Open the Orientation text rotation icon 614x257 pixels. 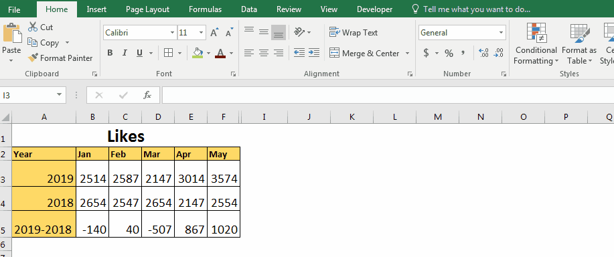tap(299, 32)
